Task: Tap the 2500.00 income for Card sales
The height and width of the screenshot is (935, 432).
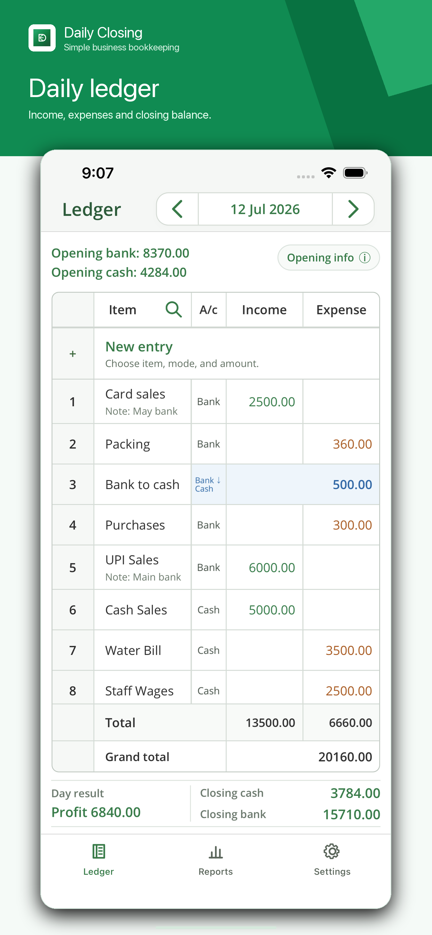Action: [x=272, y=402]
